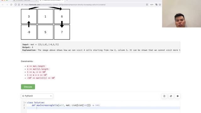Select the active LeetCode problem tab
The height and width of the screenshot is (113, 201).
[52, 1]
